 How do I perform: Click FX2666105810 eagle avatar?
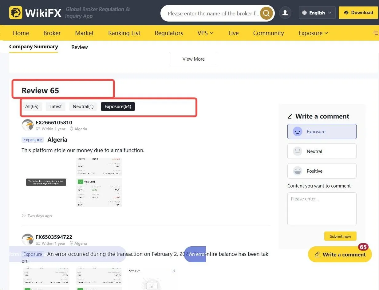28,125
